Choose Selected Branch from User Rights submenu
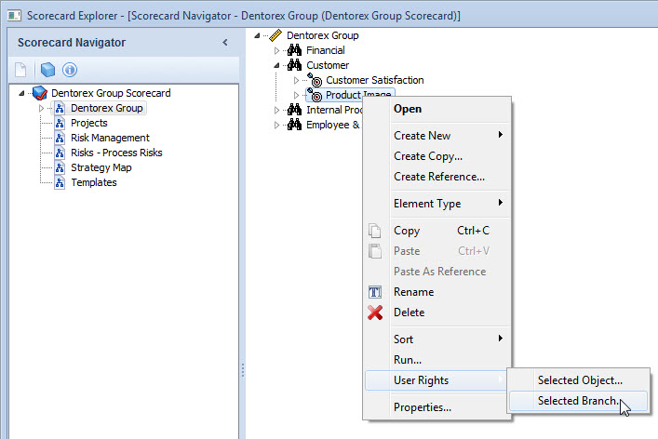Screen dimensions: 658x439 point(577,401)
